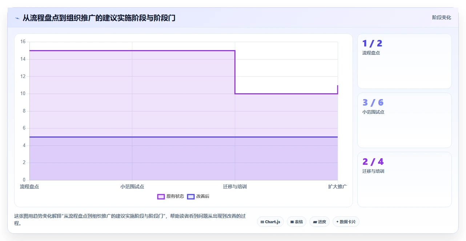The height and width of the screenshot is (241, 466).
Task: Click the 扩大推广 x-axis label
Action: tap(338, 187)
